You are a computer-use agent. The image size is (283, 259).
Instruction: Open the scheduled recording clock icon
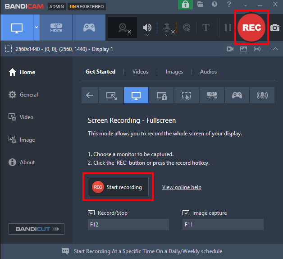point(215,5)
